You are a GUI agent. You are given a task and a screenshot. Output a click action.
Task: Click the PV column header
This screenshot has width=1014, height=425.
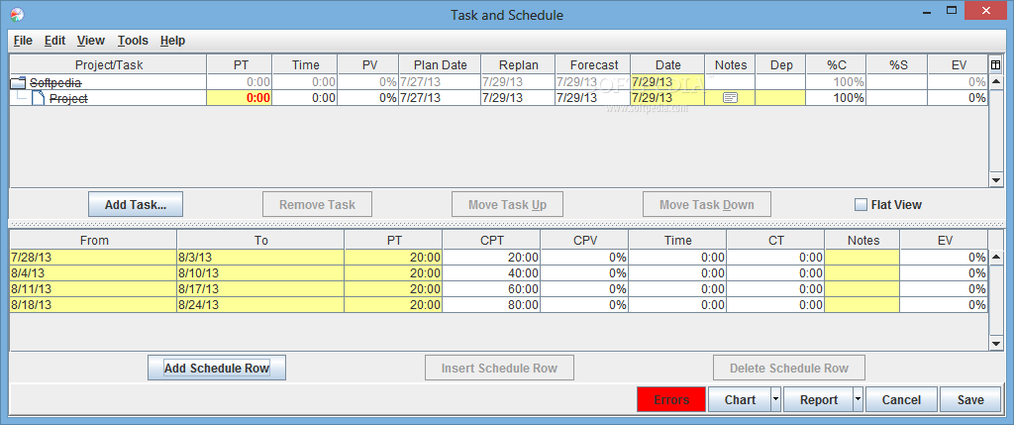(368, 64)
